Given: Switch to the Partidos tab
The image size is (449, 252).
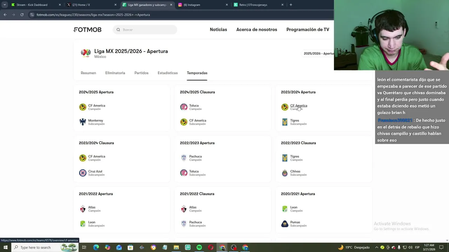Looking at the screenshot, I should pyautogui.click(x=141, y=73).
